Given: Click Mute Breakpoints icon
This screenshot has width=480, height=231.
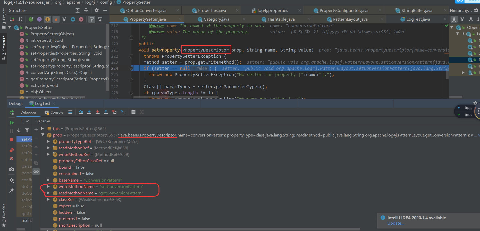Looking at the screenshot, I should [x=12, y=159].
